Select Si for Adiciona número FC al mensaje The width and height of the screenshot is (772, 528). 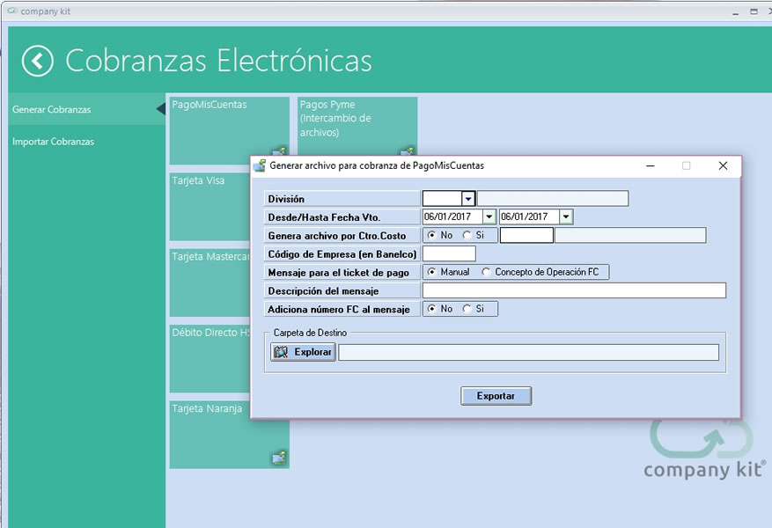point(467,309)
